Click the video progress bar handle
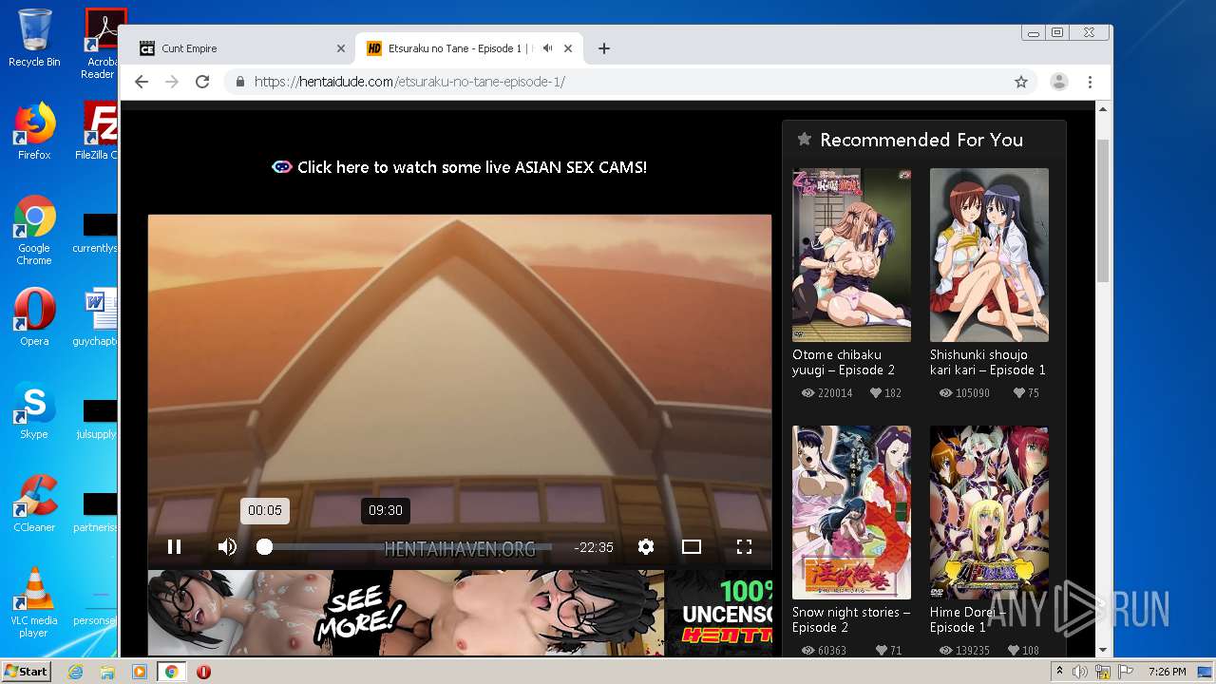This screenshot has width=1216, height=684. pos(265,546)
